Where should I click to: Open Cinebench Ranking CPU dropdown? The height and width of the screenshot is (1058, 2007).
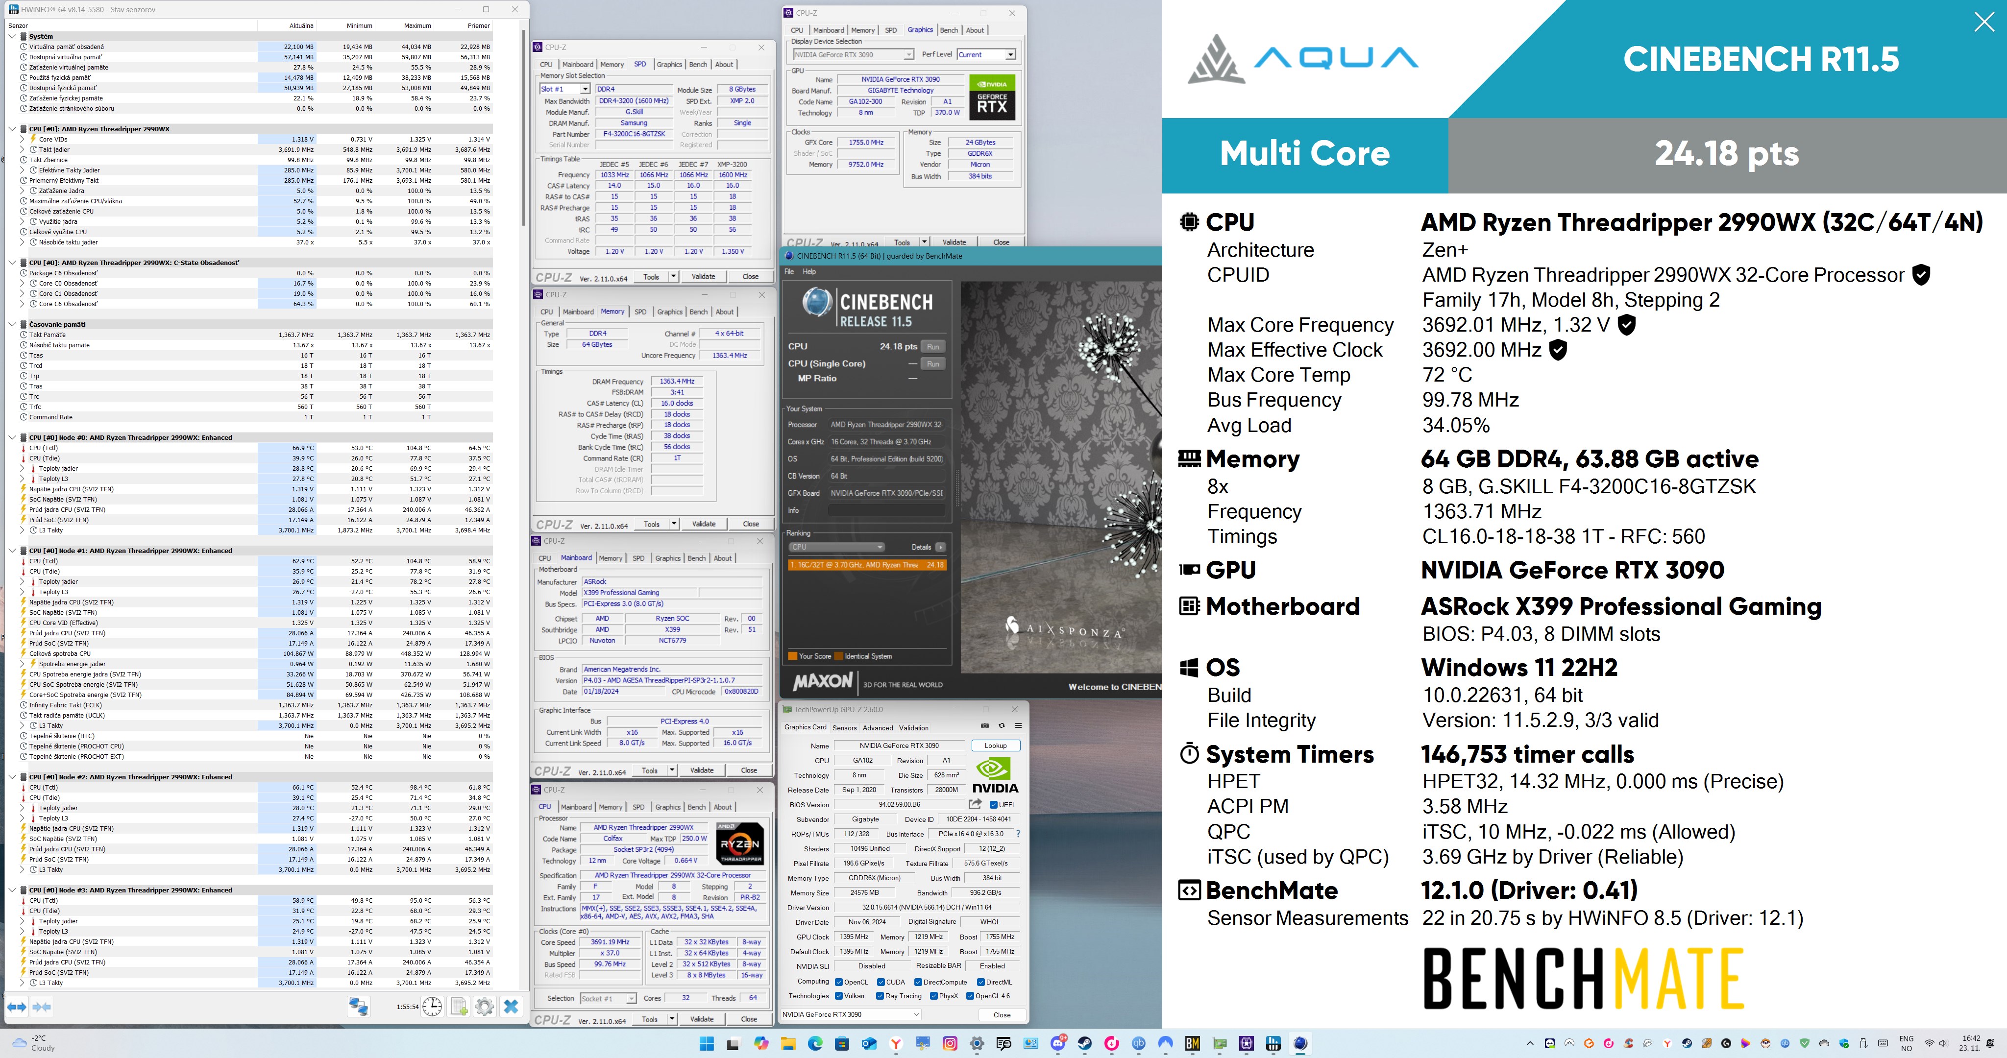(837, 547)
